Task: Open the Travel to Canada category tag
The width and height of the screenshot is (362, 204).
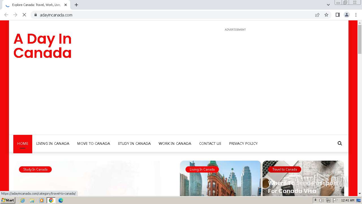Action: tap(285, 169)
